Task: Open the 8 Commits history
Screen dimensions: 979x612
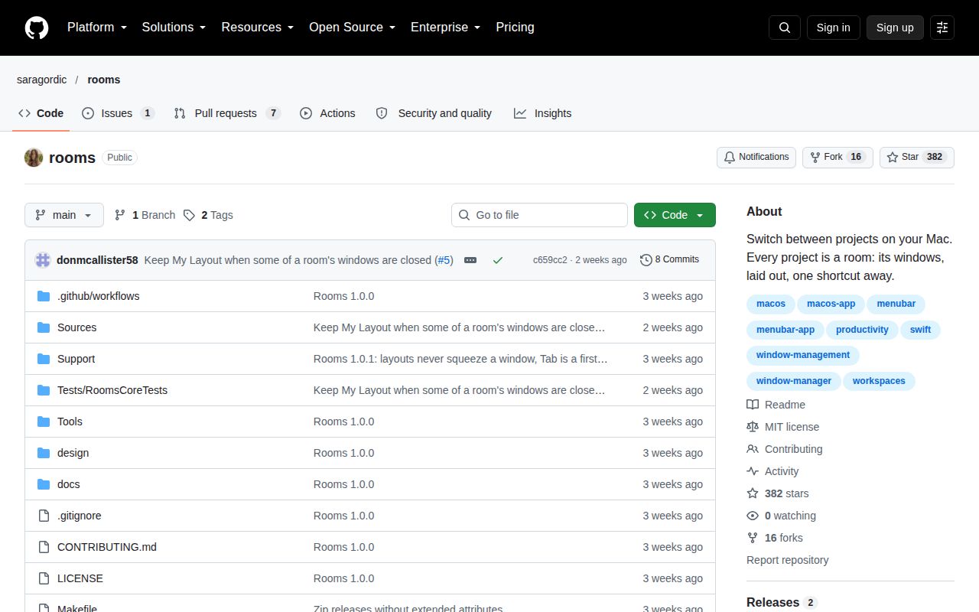Action: (669, 260)
